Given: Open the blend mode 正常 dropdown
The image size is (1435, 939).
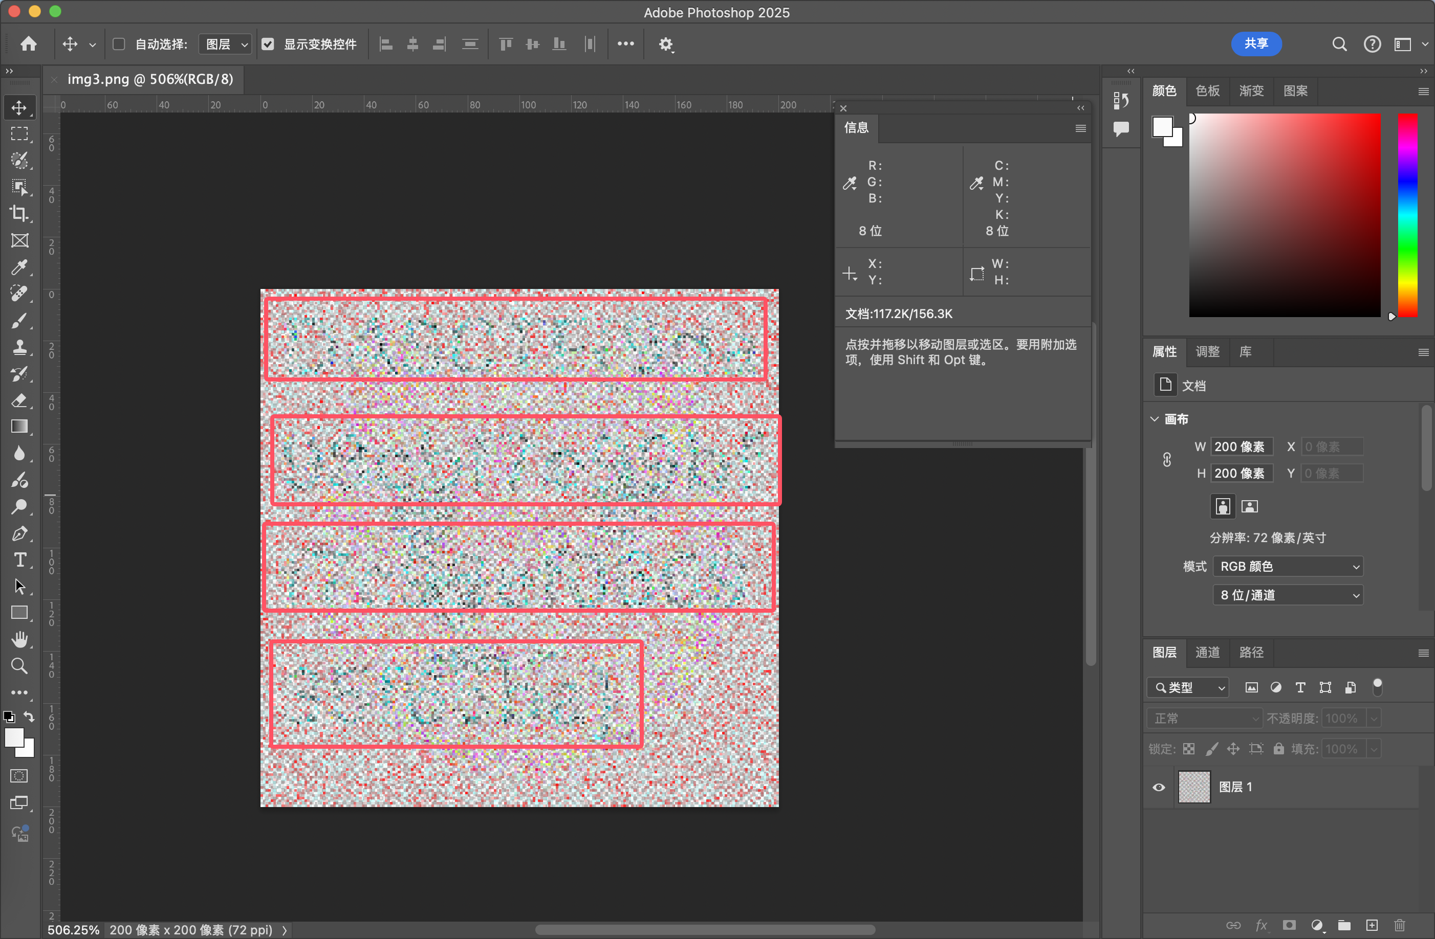Looking at the screenshot, I should pyautogui.click(x=1206, y=718).
